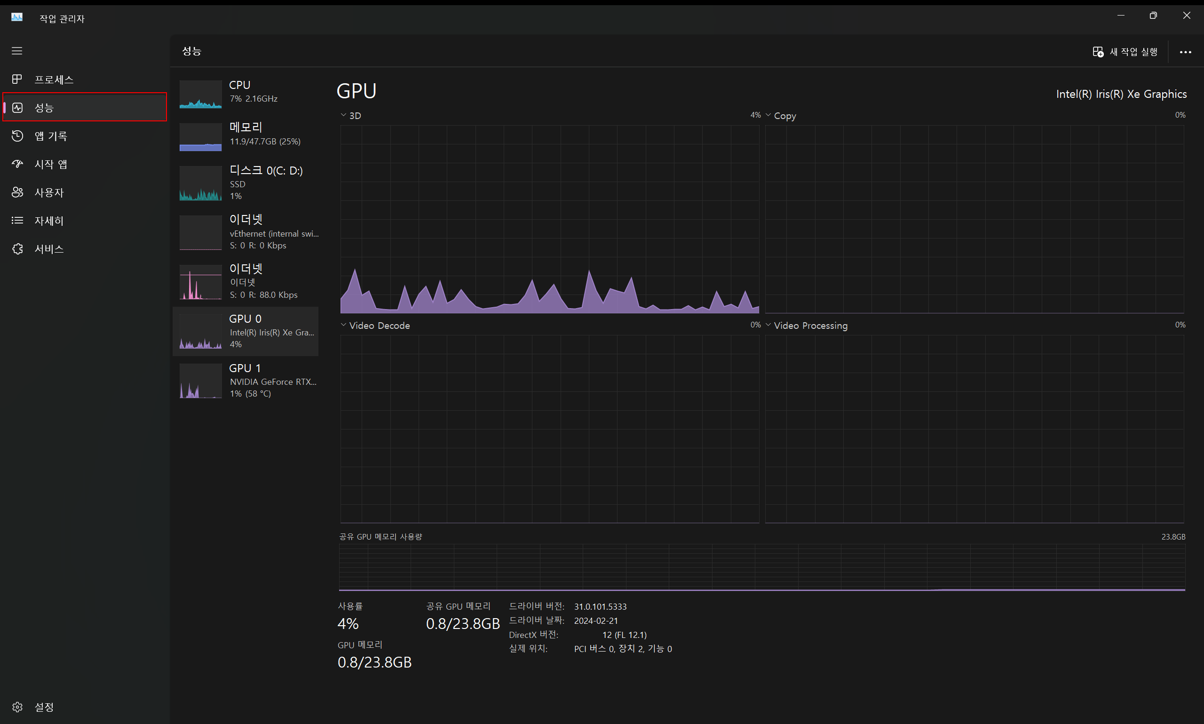
Task: Open the 프로세스 (Processes) page icon
Action: click(17, 79)
